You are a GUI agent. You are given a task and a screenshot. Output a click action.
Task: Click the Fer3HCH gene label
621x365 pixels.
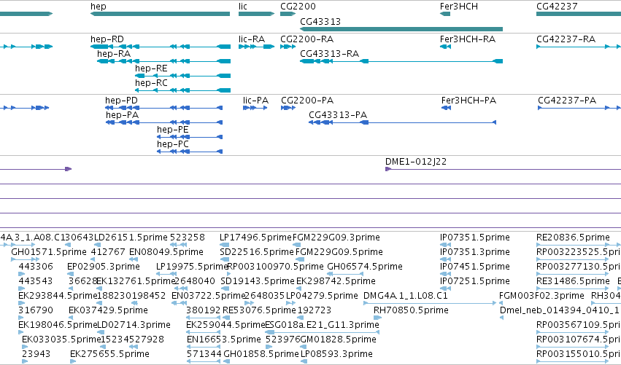click(x=458, y=7)
